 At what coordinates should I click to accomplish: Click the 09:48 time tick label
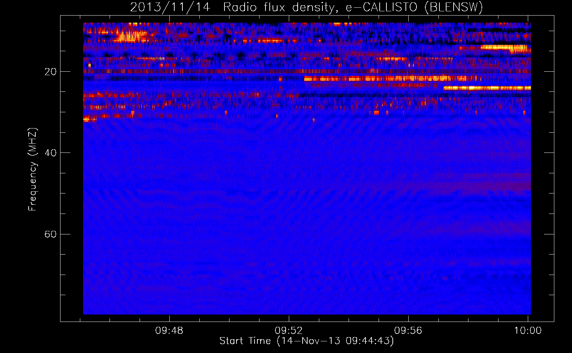coord(169,331)
